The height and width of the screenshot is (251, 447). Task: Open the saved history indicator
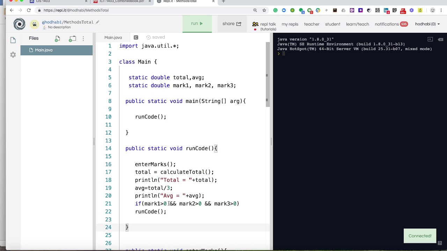(x=155, y=37)
